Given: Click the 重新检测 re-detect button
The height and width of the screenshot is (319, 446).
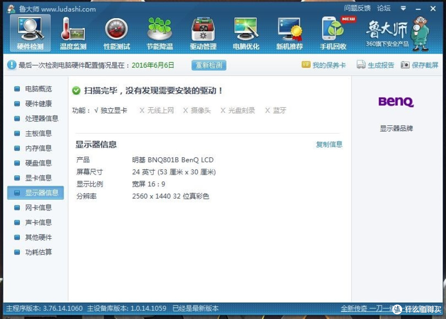Looking at the screenshot, I should [x=209, y=65].
